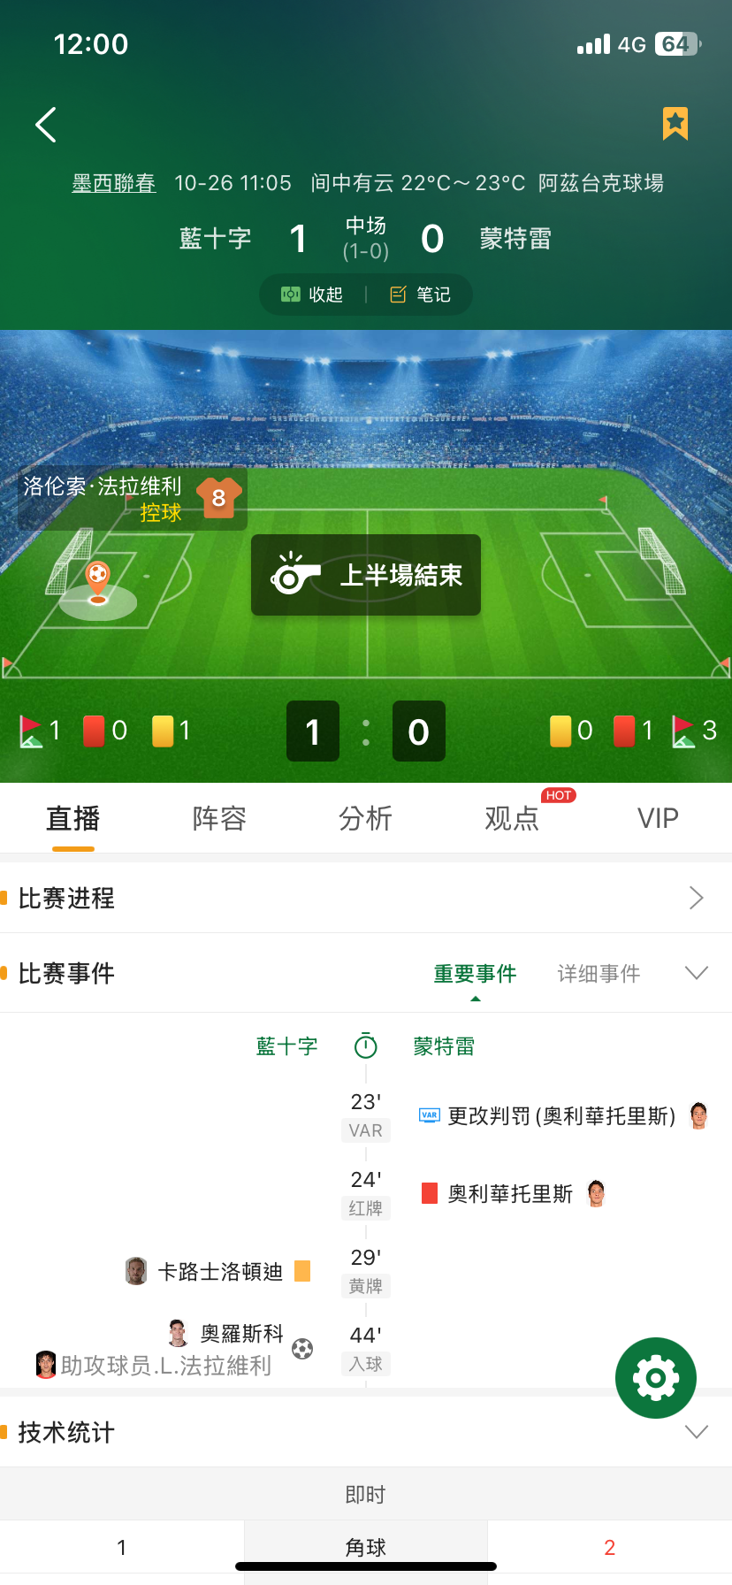Screen dimensions: 732x1585
Task: Tap the orange number 8 jersey icon
Action: 218,498
